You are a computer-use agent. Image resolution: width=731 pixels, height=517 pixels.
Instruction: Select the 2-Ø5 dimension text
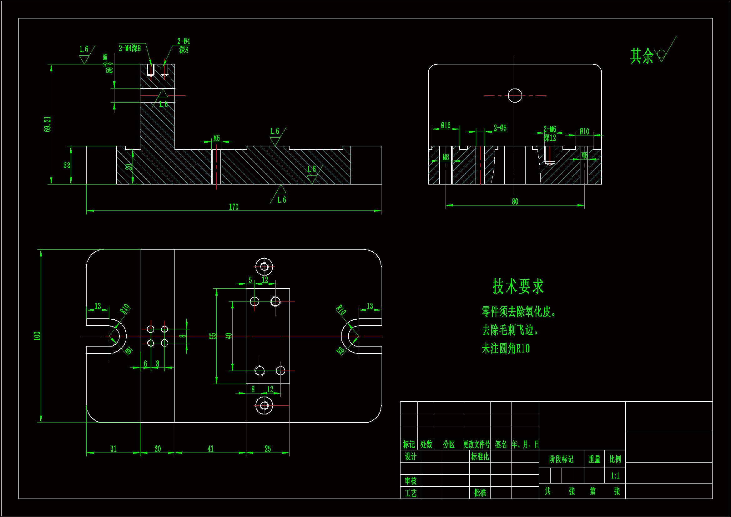point(500,128)
